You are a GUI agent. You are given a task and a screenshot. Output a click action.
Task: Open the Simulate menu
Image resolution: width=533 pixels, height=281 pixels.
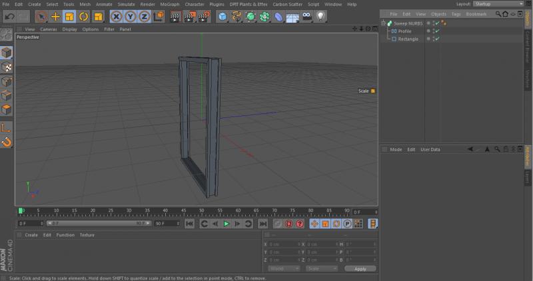point(127,5)
